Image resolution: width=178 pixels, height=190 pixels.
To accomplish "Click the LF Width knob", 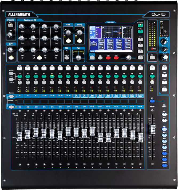I will [x=22, y=26].
